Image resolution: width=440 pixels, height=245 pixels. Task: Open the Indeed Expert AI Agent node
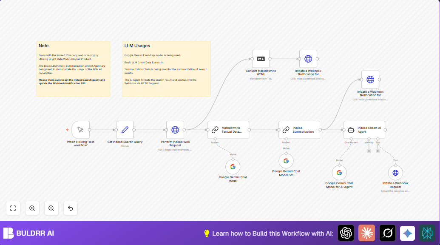tap(364, 130)
